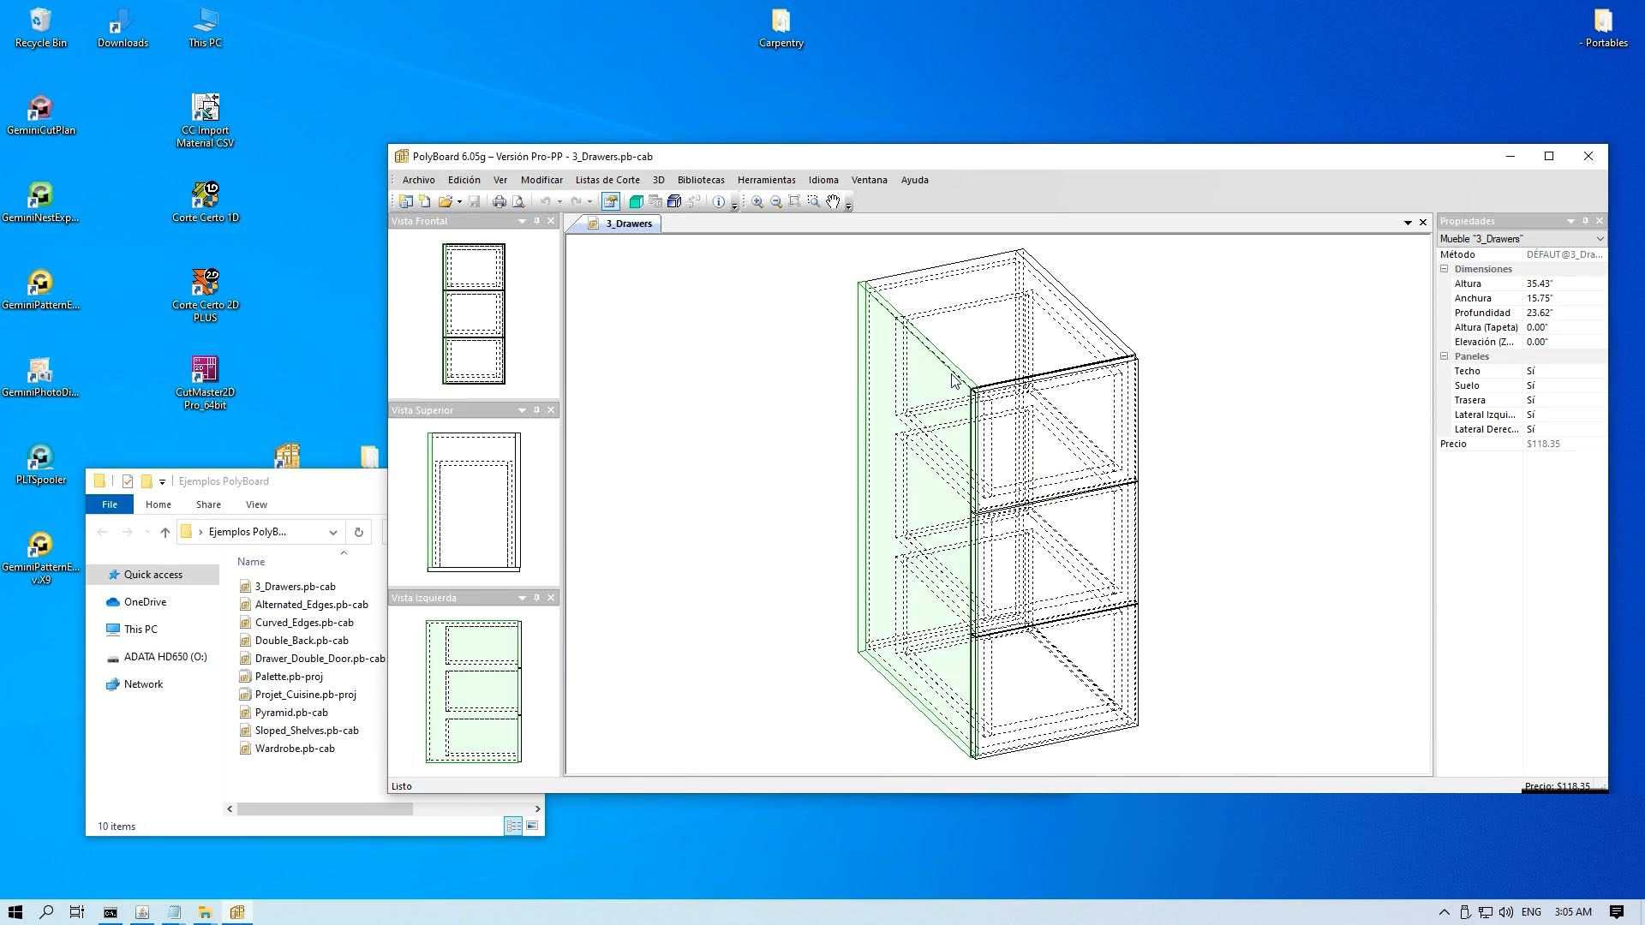Collapse the Paneles property group

click(x=1445, y=356)
